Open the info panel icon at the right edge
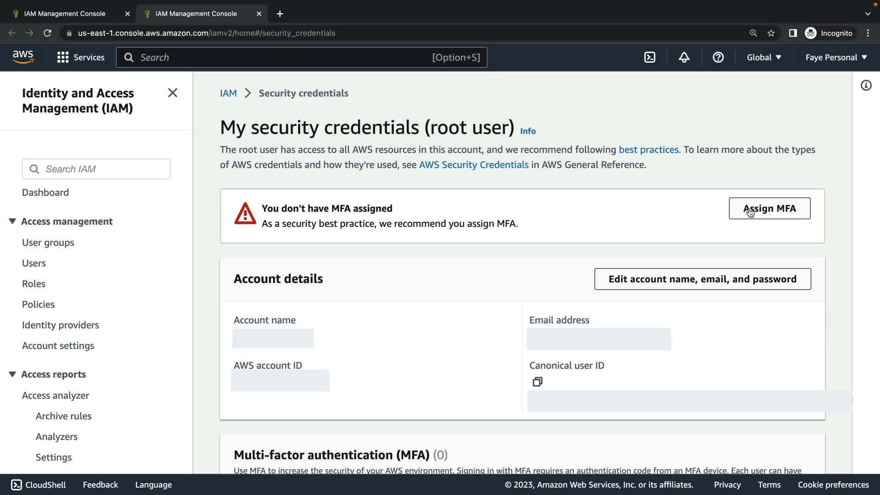Screen dimensions: 880x495 (866, 86)
